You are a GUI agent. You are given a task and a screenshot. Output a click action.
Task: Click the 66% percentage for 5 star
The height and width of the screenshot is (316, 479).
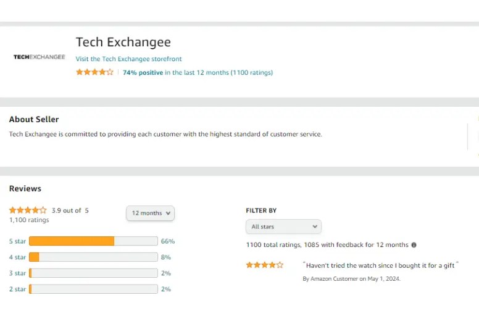[x=167, y=241]
